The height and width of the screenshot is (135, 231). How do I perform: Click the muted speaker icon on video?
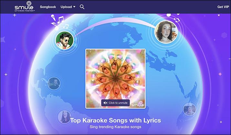pos(105,103)
